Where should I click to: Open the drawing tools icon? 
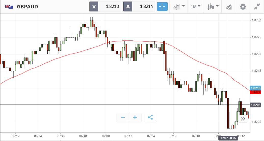point(229,7)
